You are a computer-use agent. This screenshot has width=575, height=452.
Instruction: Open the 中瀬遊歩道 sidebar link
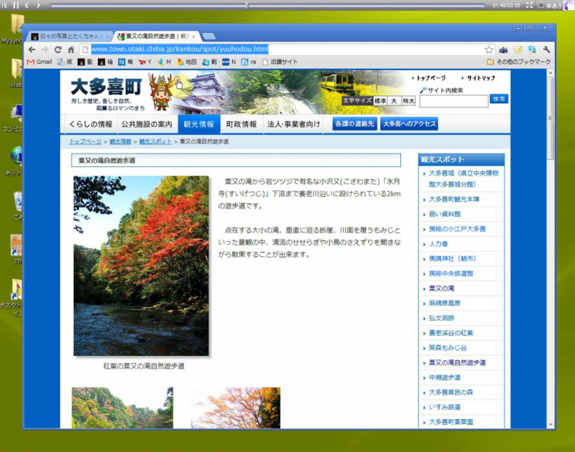pyautogui.click(x=444, y=377)
